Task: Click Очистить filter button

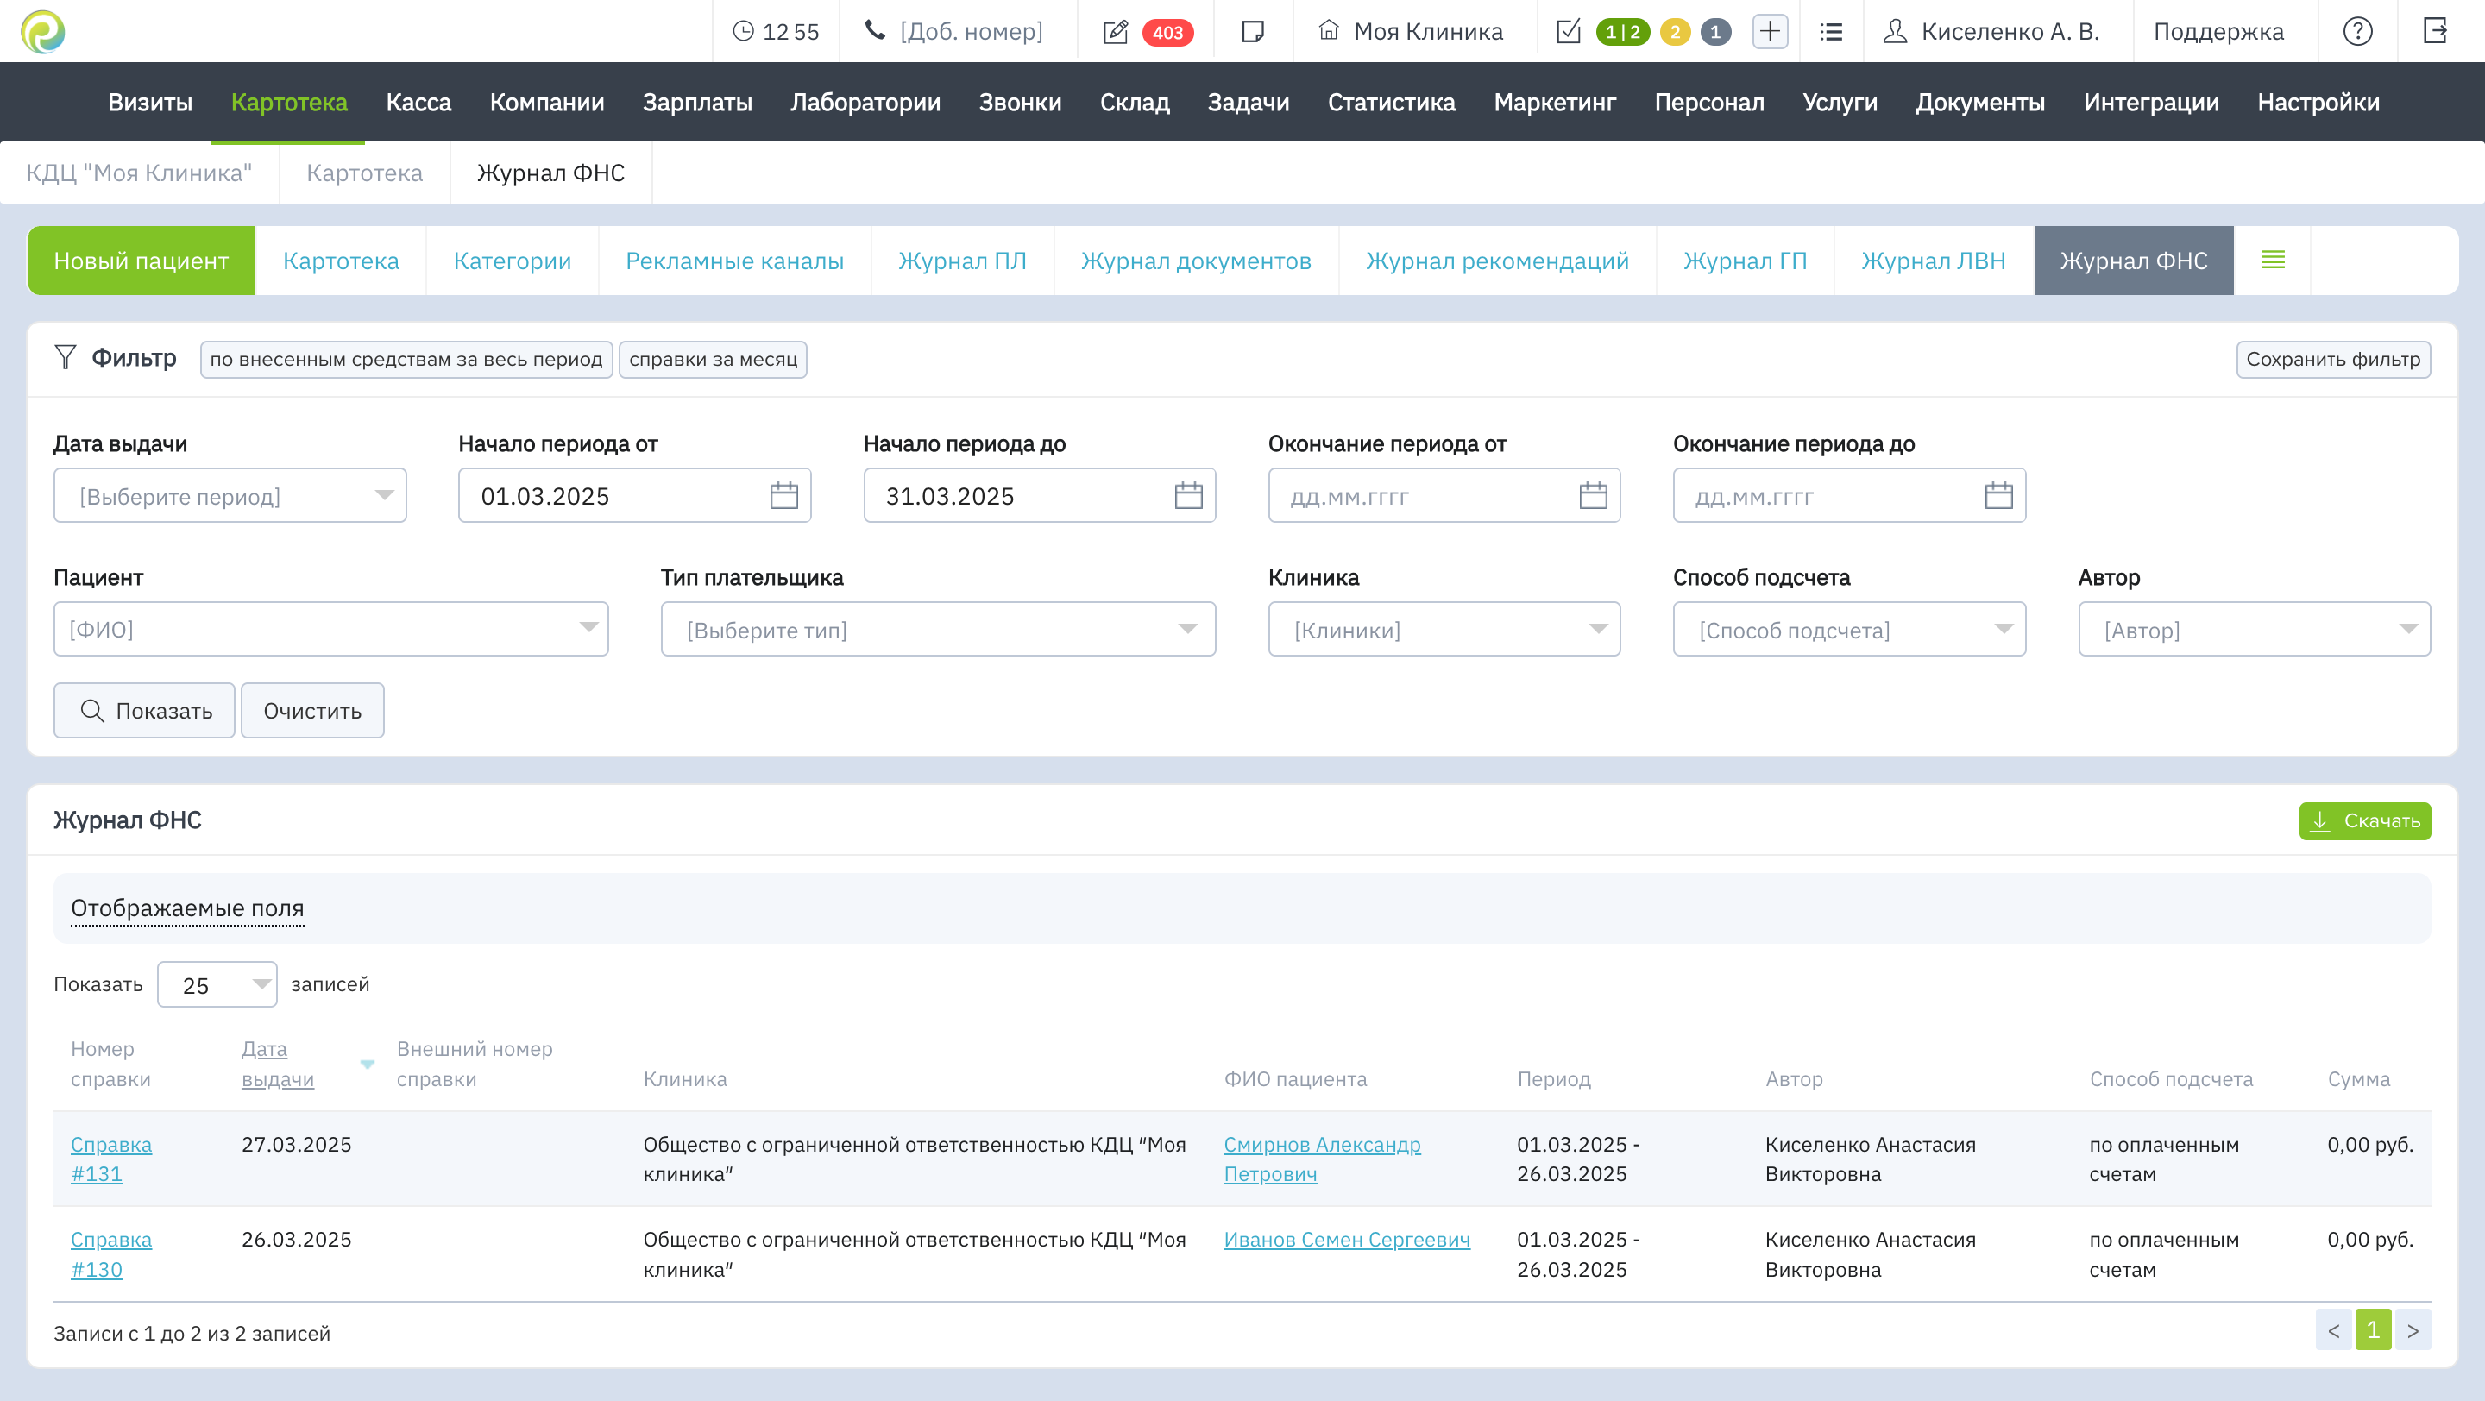Action: coord(312,711)
